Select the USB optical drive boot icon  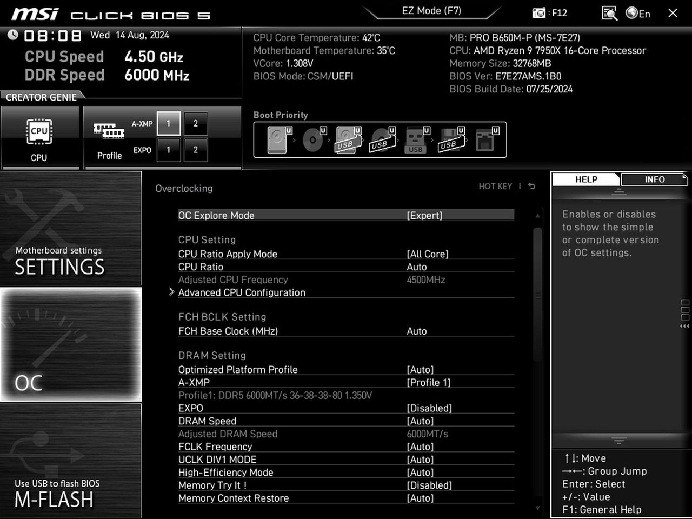pos(383,139)
